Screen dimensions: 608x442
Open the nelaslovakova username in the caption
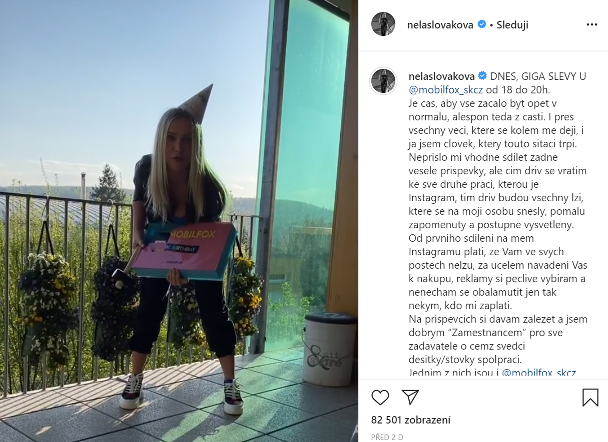pyautogui.click(x=441, y=76)
